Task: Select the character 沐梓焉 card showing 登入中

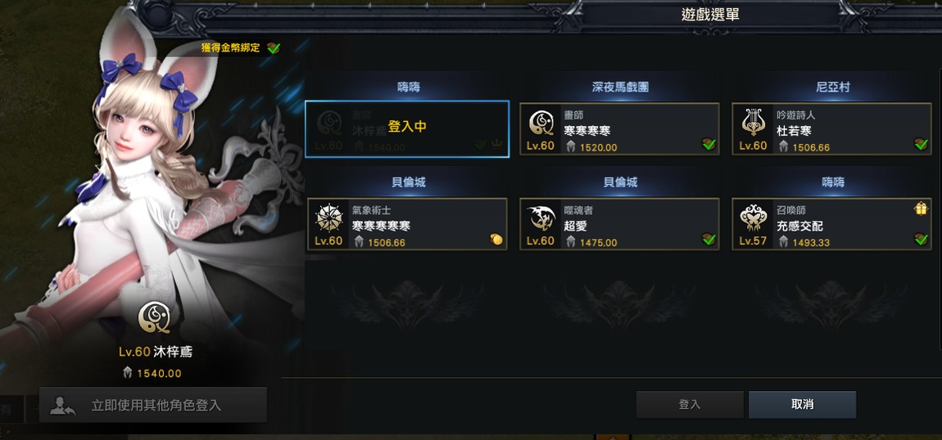Action: 407,129
